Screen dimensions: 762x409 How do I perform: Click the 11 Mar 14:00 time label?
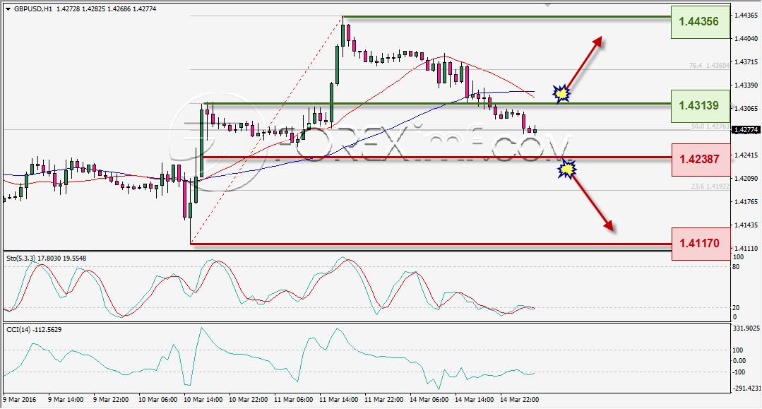click(x=338, y=400)
